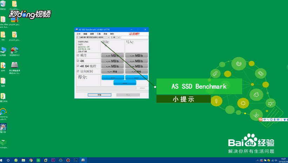Image resolution: width=288 pixels, height=163 pixels.
Task: Open the Windows Start button
Action: 1,160
